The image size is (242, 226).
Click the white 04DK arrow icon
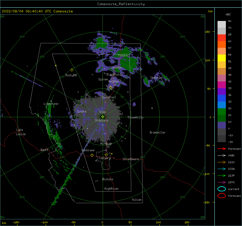222,155
